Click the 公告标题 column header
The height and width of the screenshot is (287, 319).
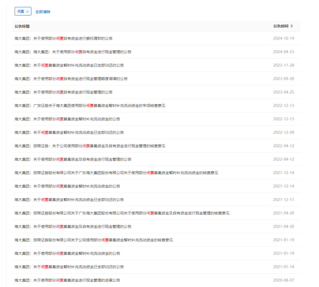point(22,26)
